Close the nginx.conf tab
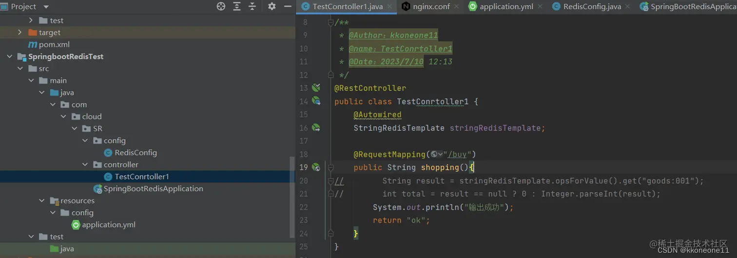The width and height of the screenshot is (737, 258). click(456, 6)
